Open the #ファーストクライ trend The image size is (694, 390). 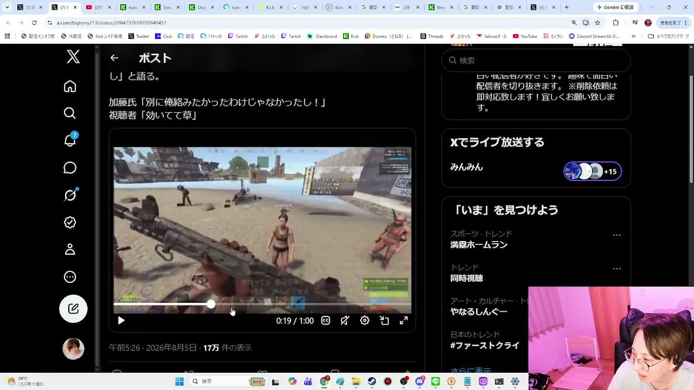[485, 346]
